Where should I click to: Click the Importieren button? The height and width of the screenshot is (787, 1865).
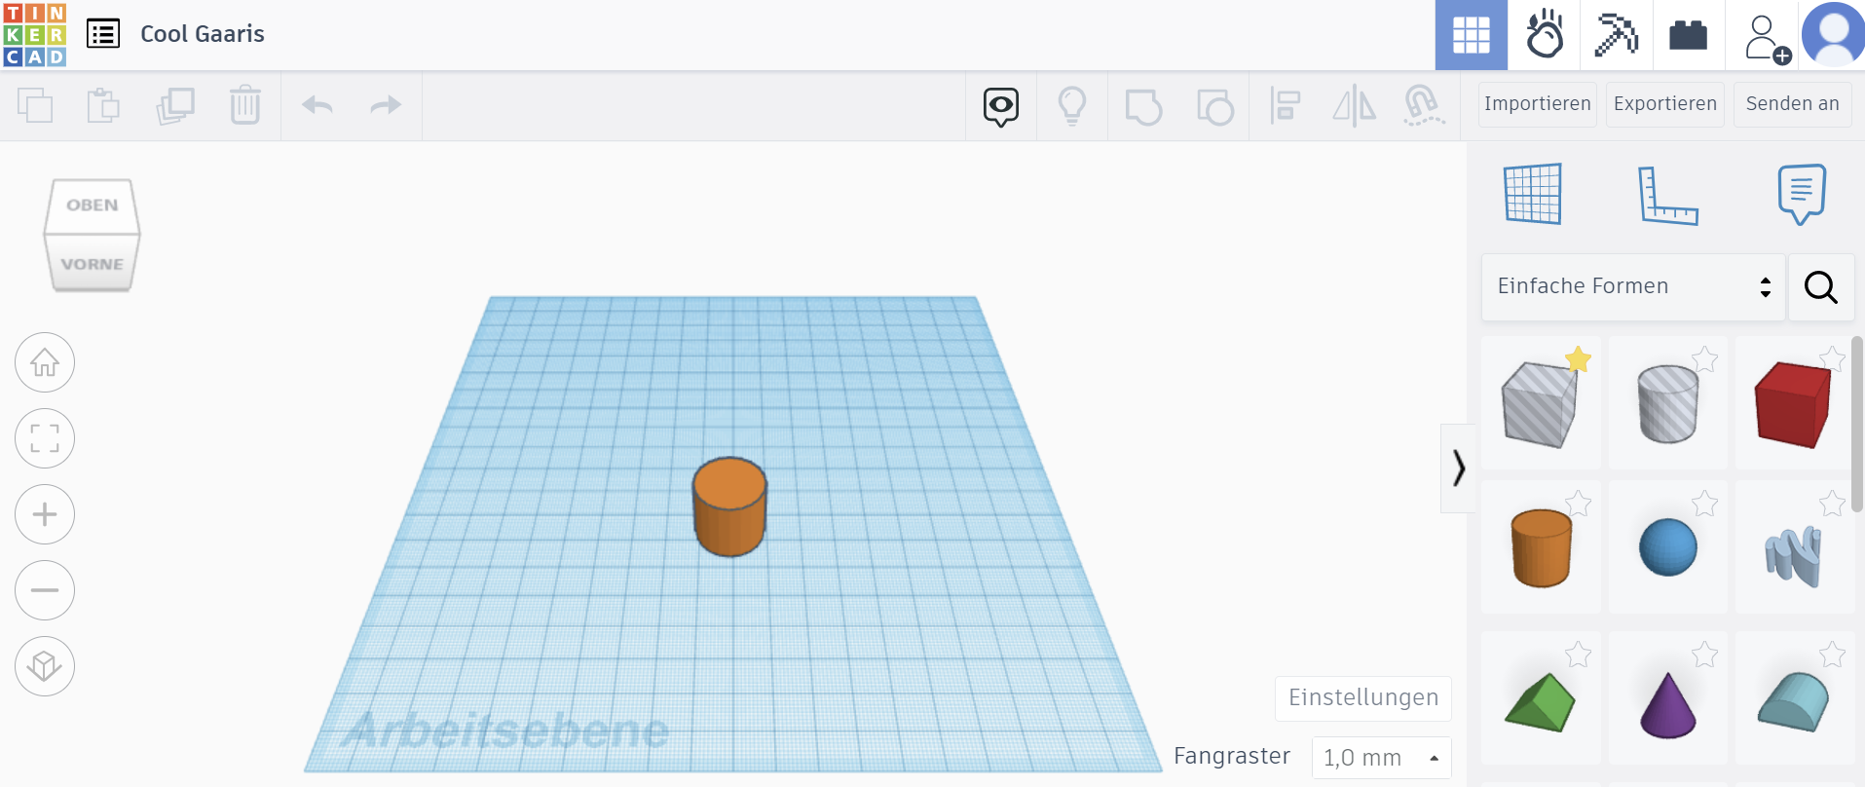pos(1537,104)
